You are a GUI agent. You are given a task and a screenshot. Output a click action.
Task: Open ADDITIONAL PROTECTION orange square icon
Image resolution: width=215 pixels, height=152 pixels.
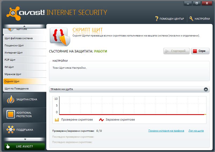click(x=10, y=114)
